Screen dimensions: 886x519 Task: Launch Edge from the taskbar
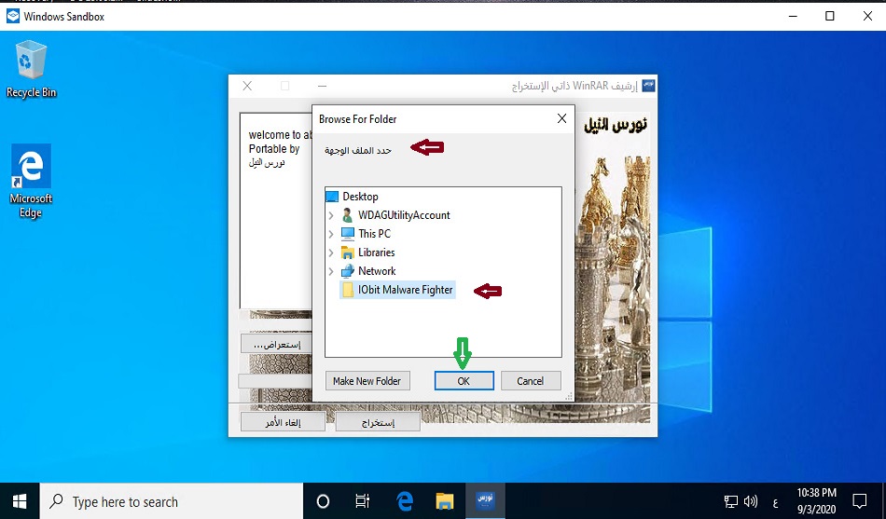point(405,501)
